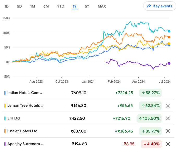176x150 pixels.
Task: Show the MAX range tab
Action: pos(102,6)
